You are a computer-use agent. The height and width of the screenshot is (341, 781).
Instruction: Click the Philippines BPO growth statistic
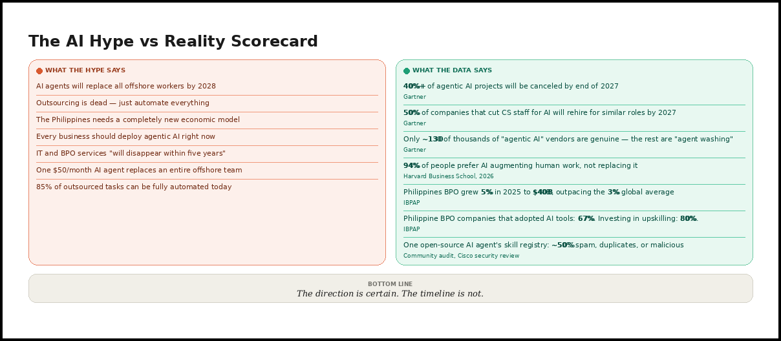[x=539, y=192]
